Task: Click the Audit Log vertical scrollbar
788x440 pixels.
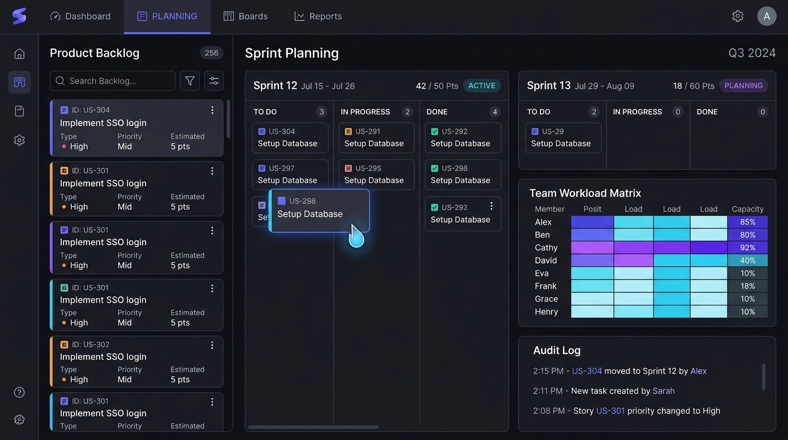Action: 764,376
